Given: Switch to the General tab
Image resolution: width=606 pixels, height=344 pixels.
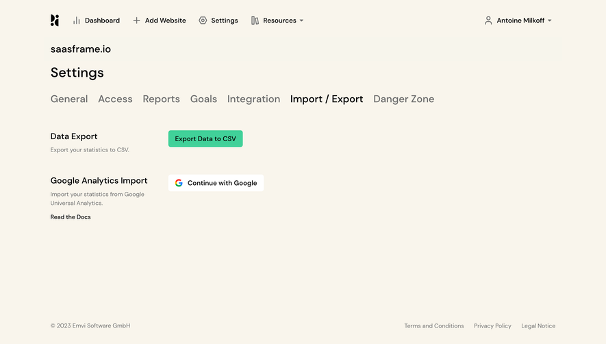Looking at the screenshot, I should point(69,99).
